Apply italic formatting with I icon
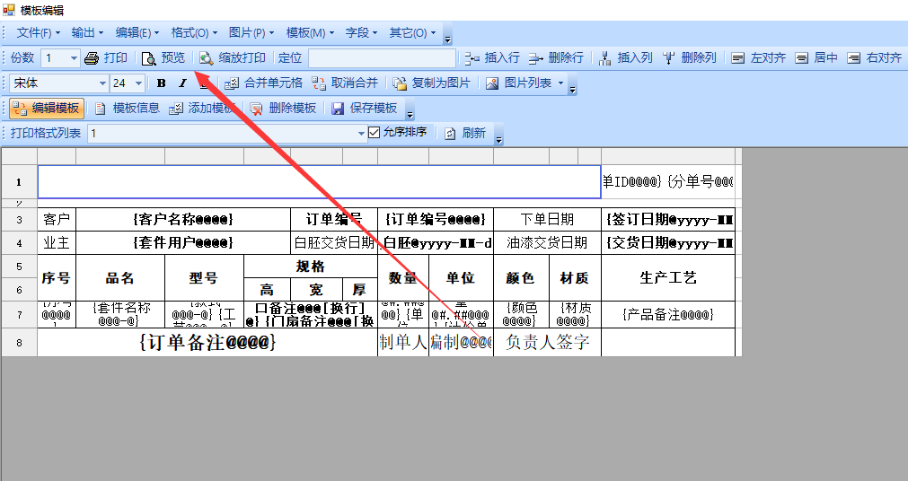The height and width of the screenshot is (481, 908). tap(182, 83)
